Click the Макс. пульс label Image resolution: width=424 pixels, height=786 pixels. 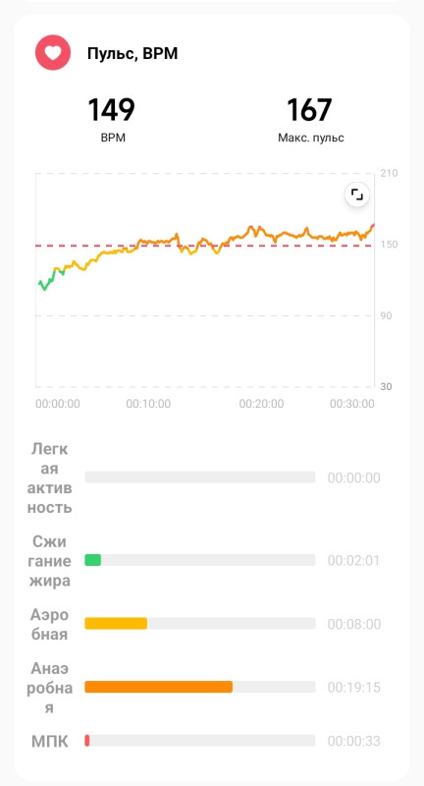(311, 138)
